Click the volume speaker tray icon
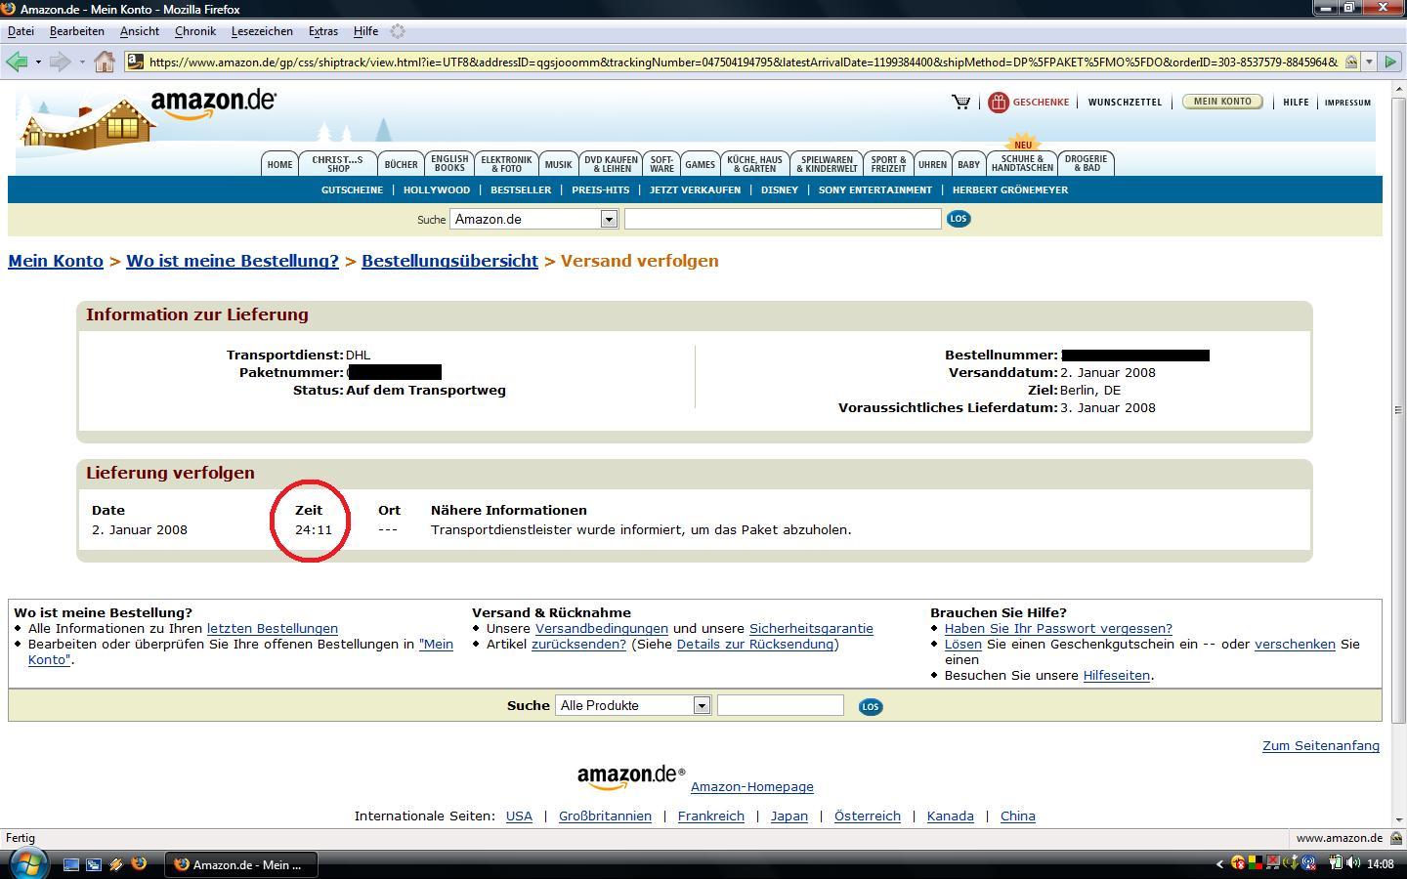 1353,863
